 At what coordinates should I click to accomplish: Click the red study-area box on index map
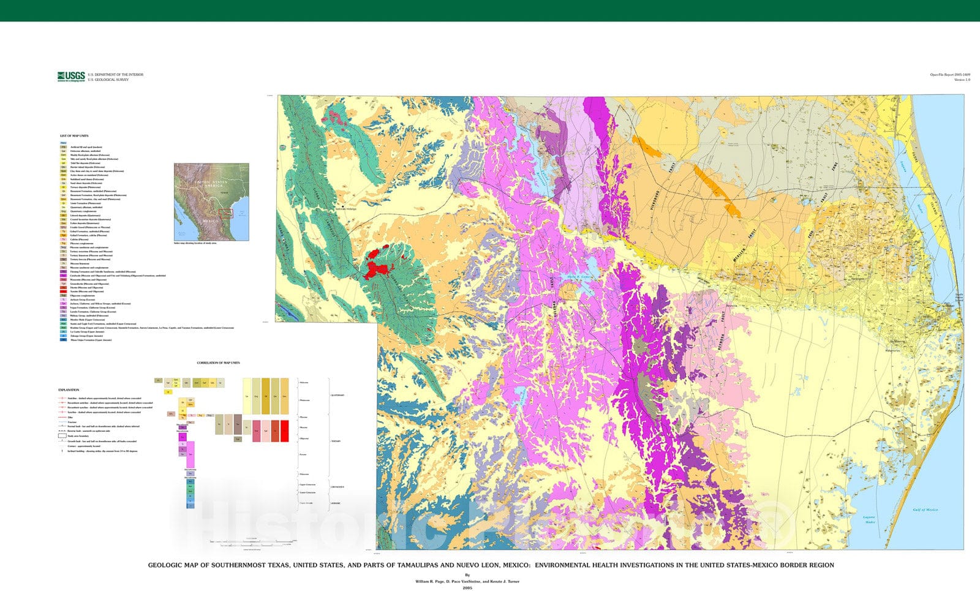(x=227, y=213)
